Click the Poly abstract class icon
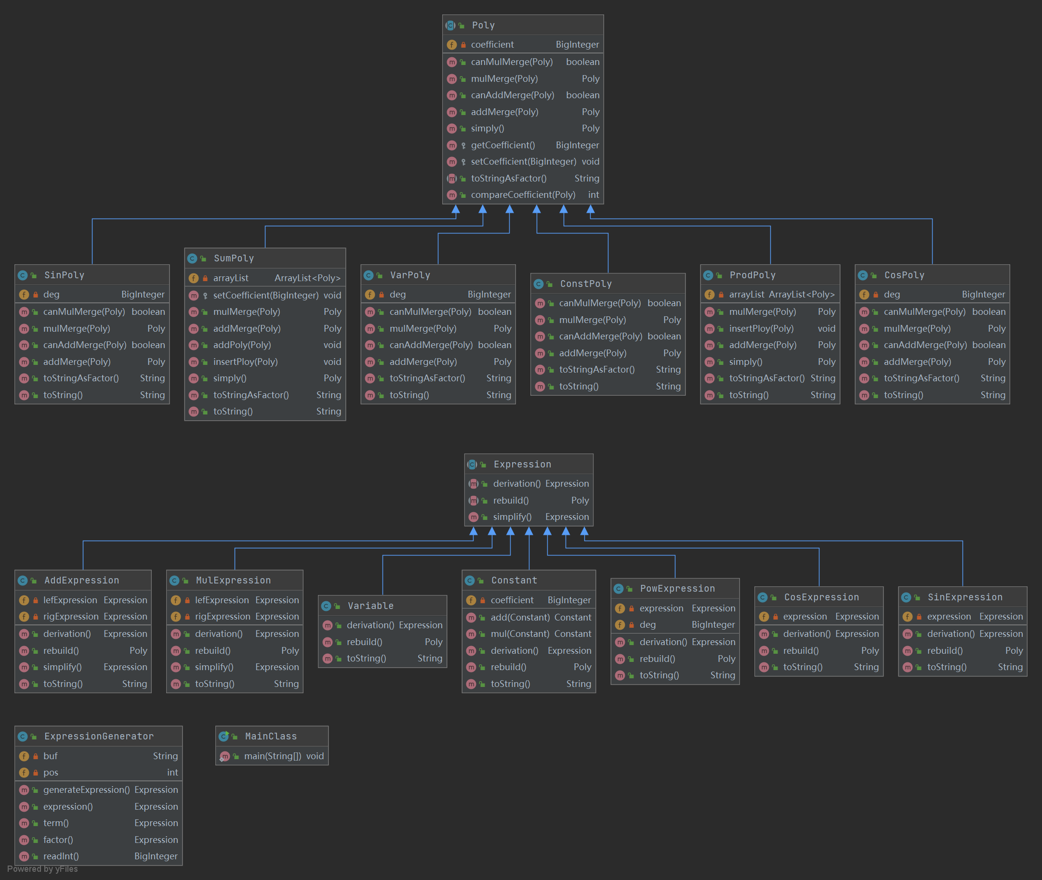The width and height of the screenshot is (1042, 880). (450, 26)
